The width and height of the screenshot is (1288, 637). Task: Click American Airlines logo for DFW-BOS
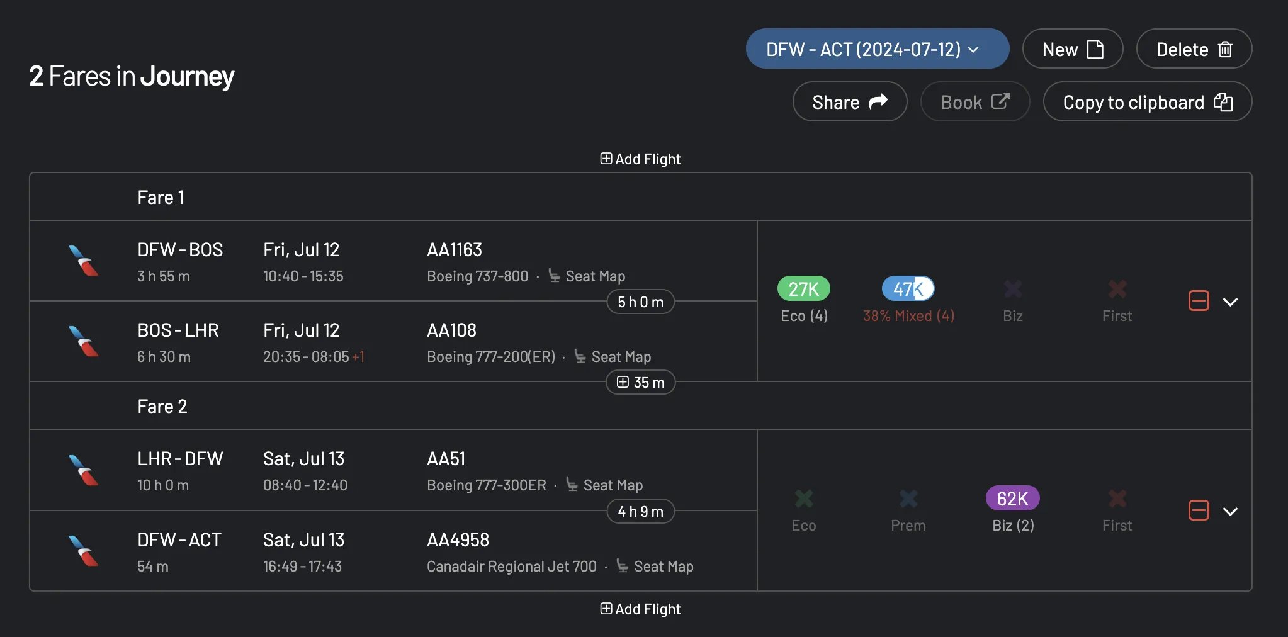84,261
